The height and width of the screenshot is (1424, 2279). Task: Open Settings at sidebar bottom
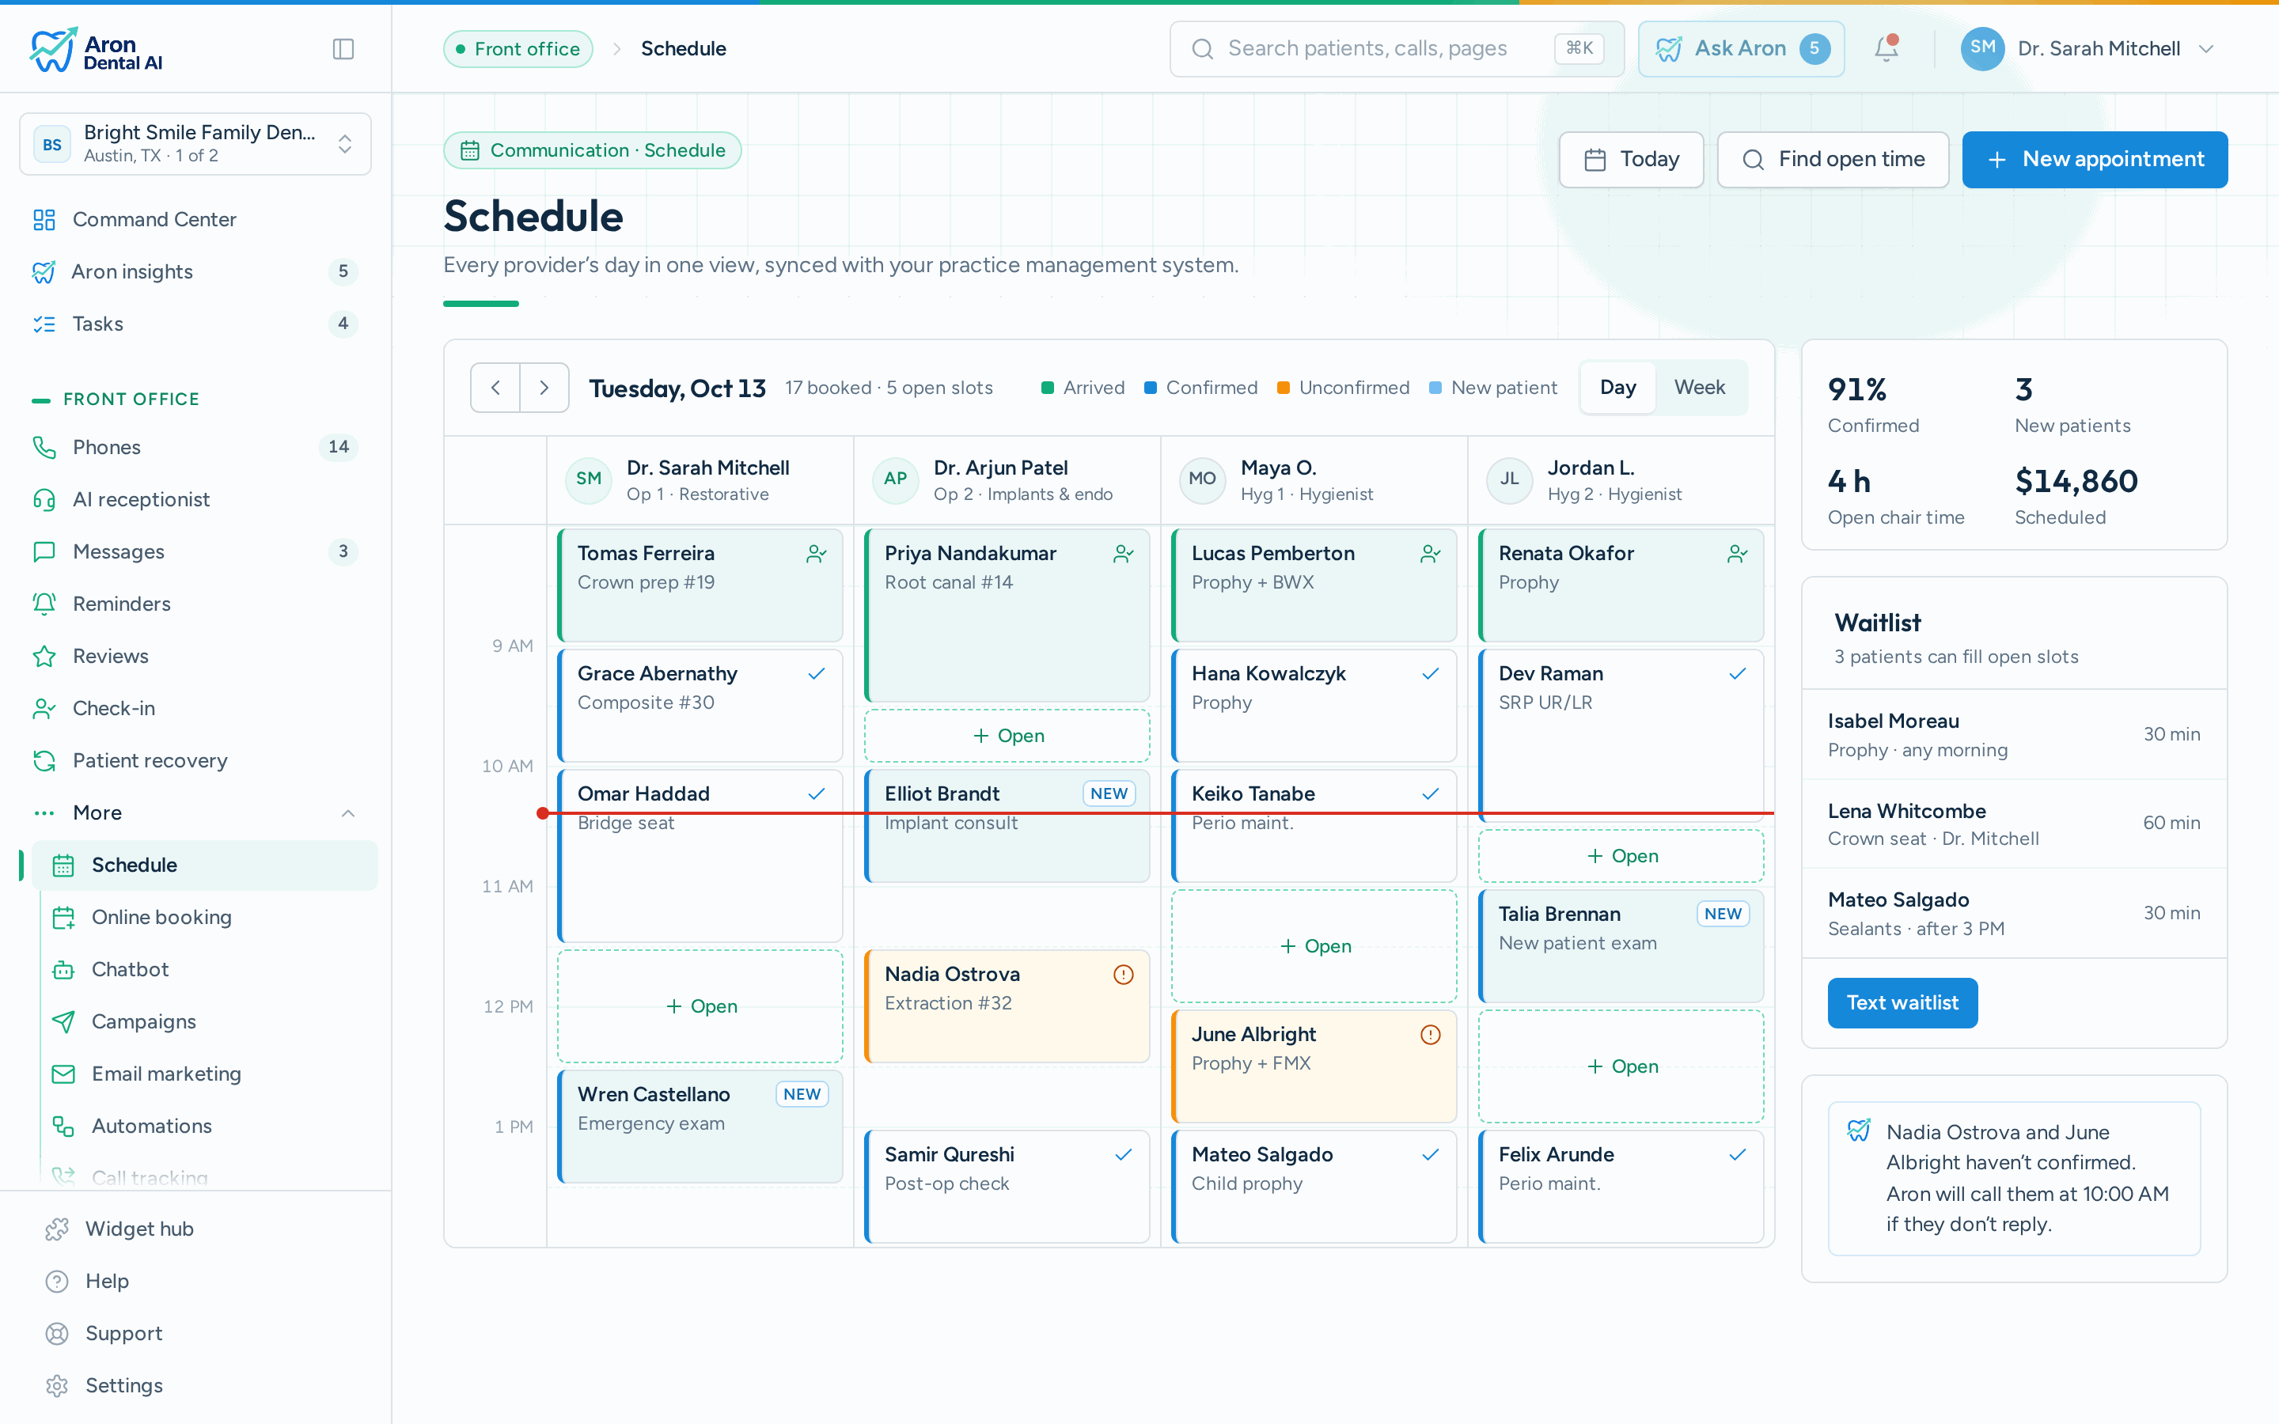[x=196, y=1385]
